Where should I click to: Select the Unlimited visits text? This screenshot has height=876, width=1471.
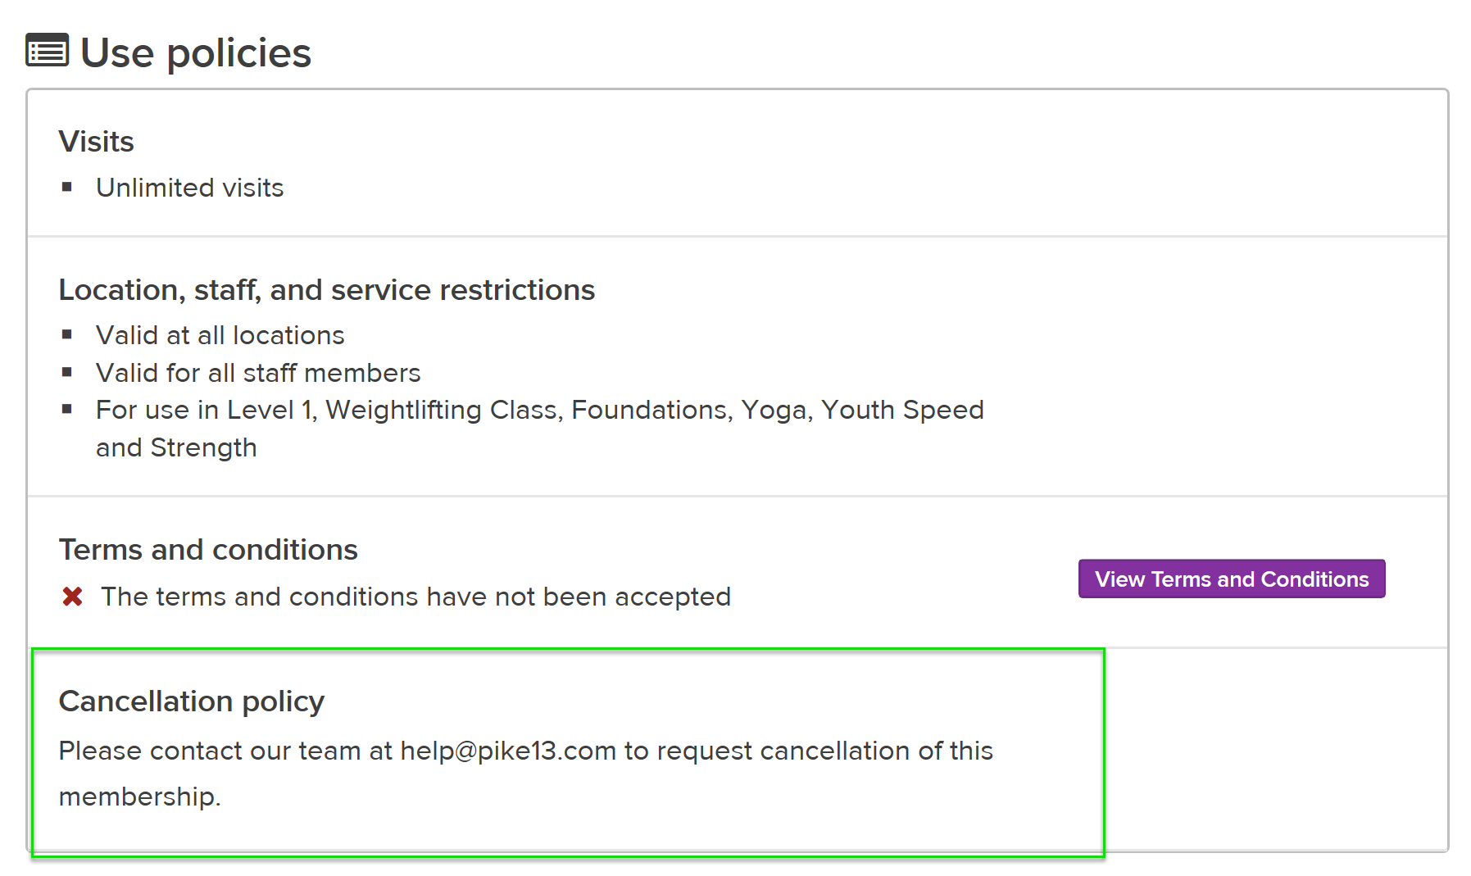pyautogui.click(x=189, y=188)
